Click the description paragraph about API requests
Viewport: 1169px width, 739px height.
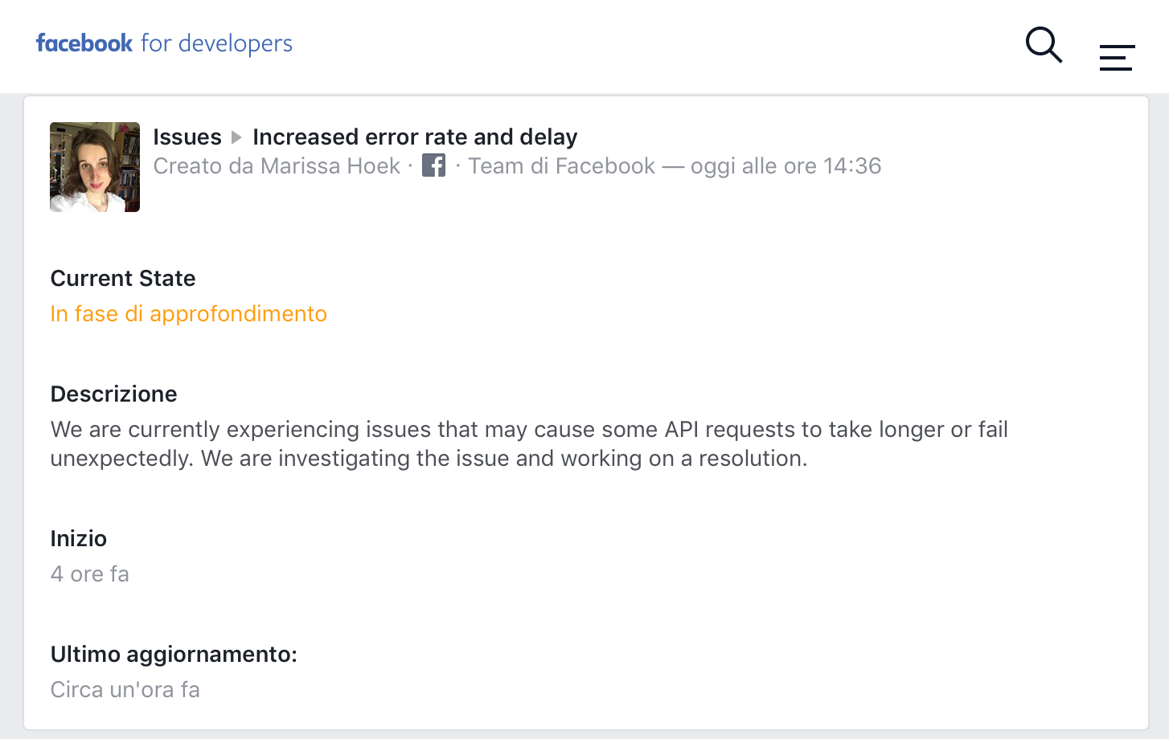(x=529, y=443)
